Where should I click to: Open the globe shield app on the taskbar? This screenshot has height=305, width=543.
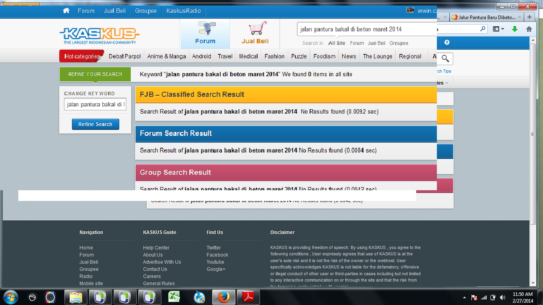tap(199, 297)
